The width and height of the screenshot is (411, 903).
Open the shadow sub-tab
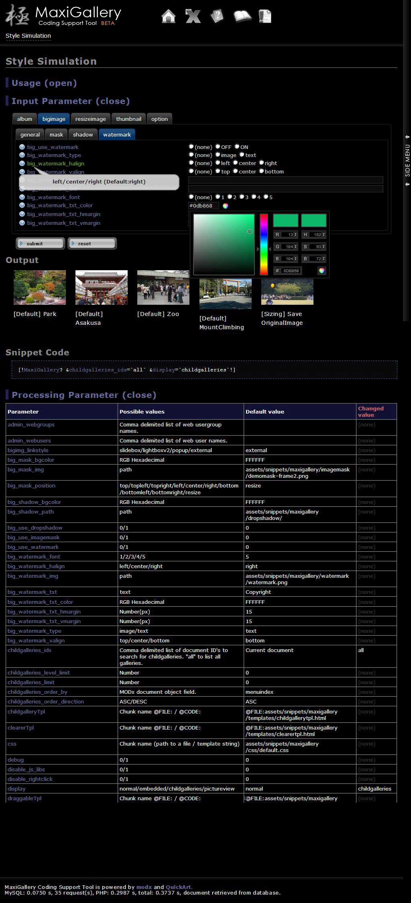83,135
